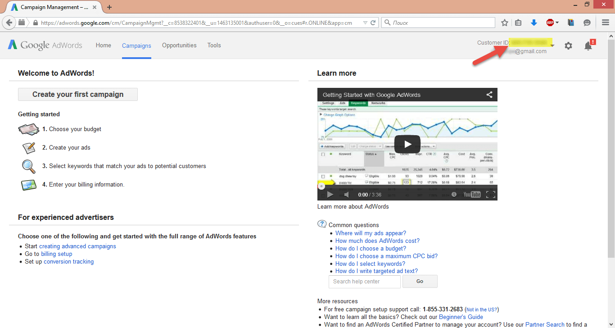This screenshot has height=328, width=615.
Task: Open the Tools tab
Action: point(214,45)
